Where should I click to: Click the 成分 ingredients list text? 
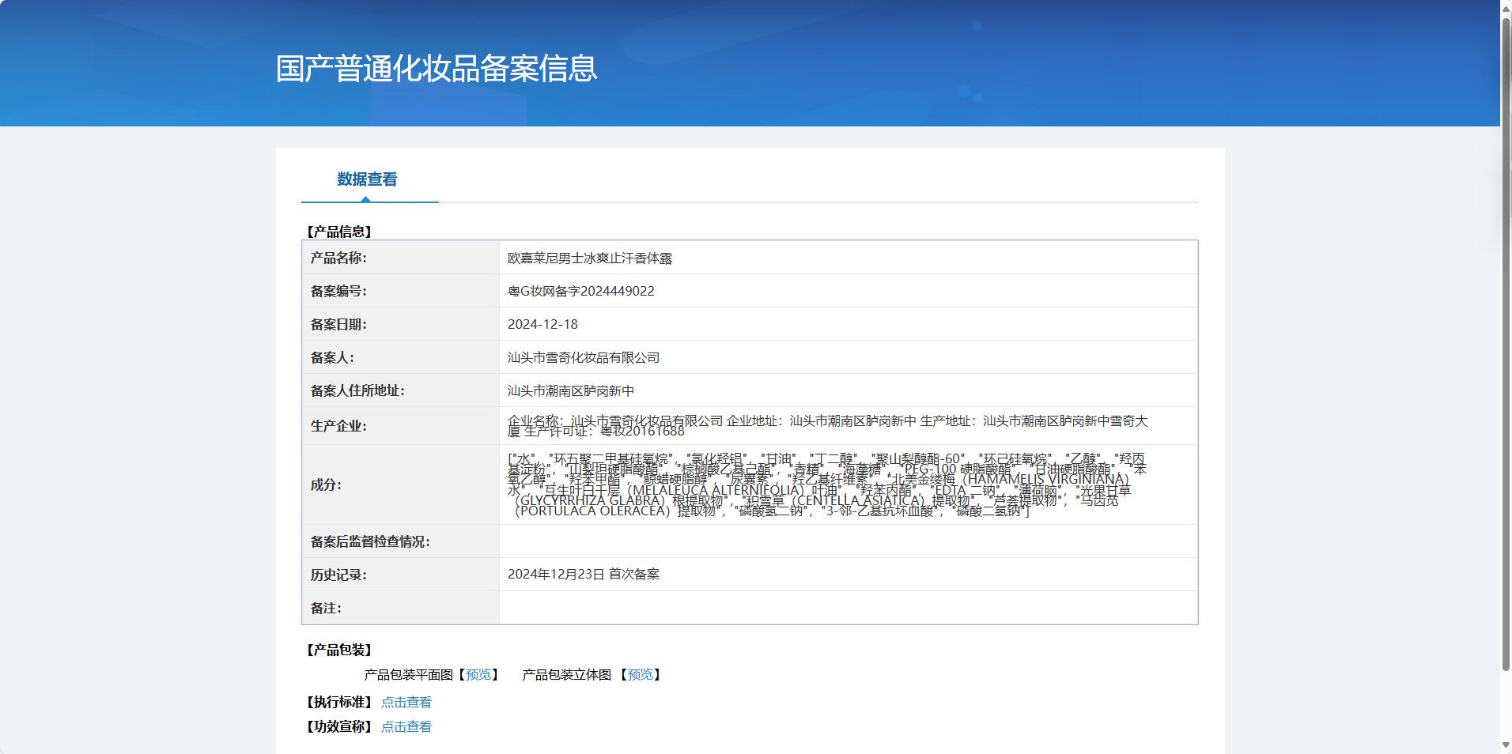[x=826, y=484]
